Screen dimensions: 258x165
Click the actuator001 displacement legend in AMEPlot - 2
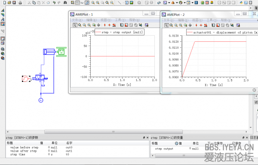(x=222, y=32)
